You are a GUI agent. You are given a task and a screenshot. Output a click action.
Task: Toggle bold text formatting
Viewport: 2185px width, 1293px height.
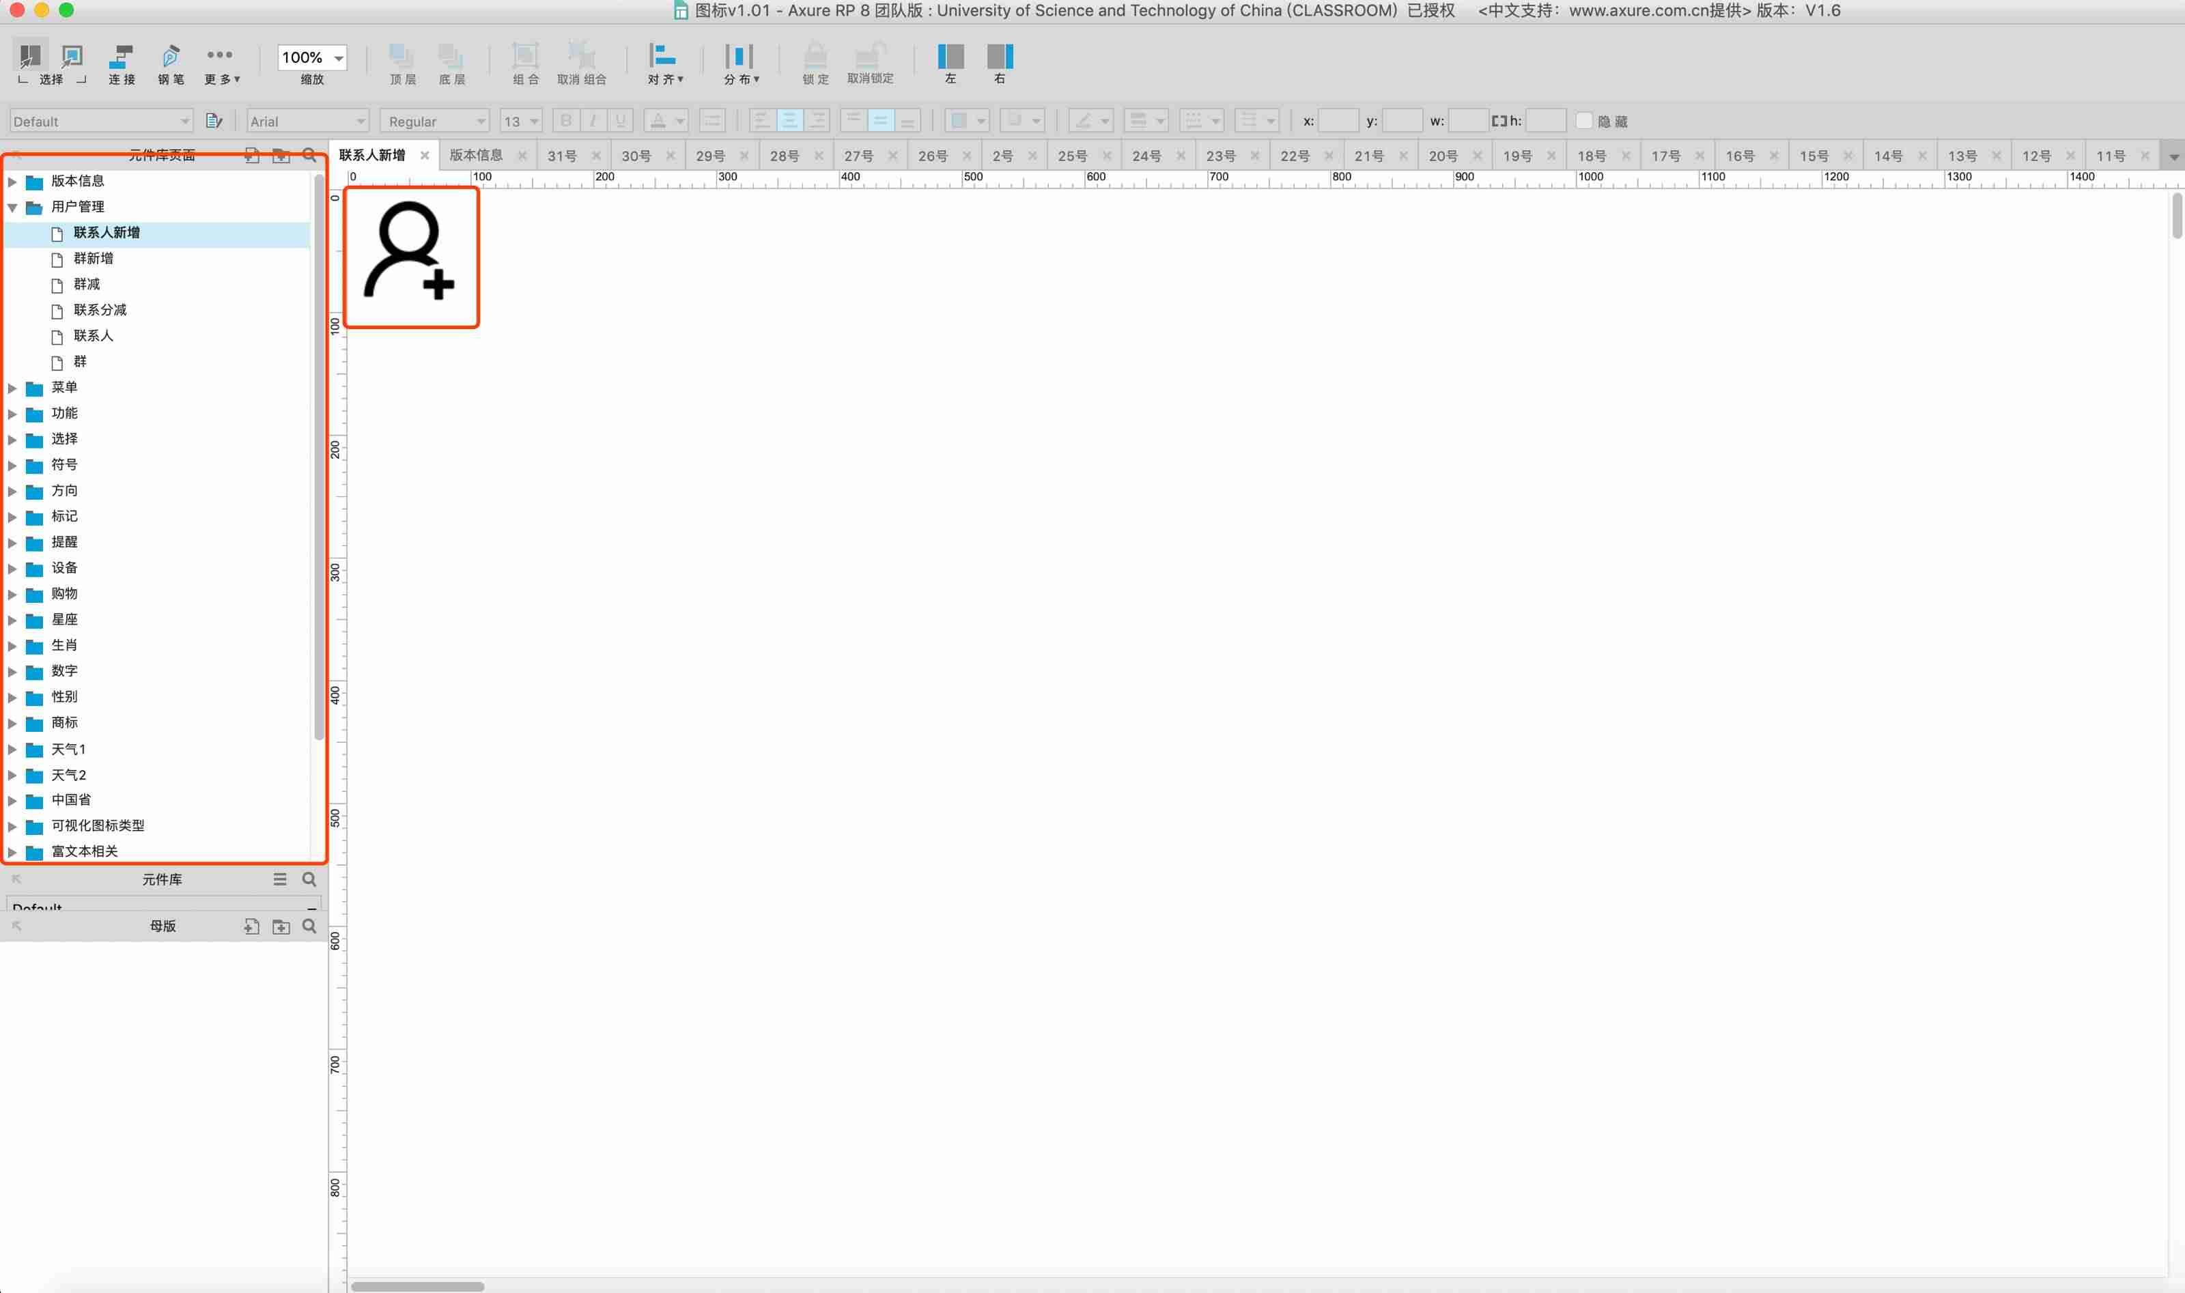(x=566, y=120)
